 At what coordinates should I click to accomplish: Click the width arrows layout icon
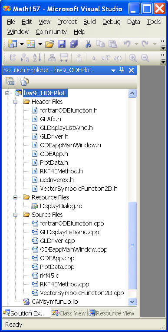pos(64,58)
